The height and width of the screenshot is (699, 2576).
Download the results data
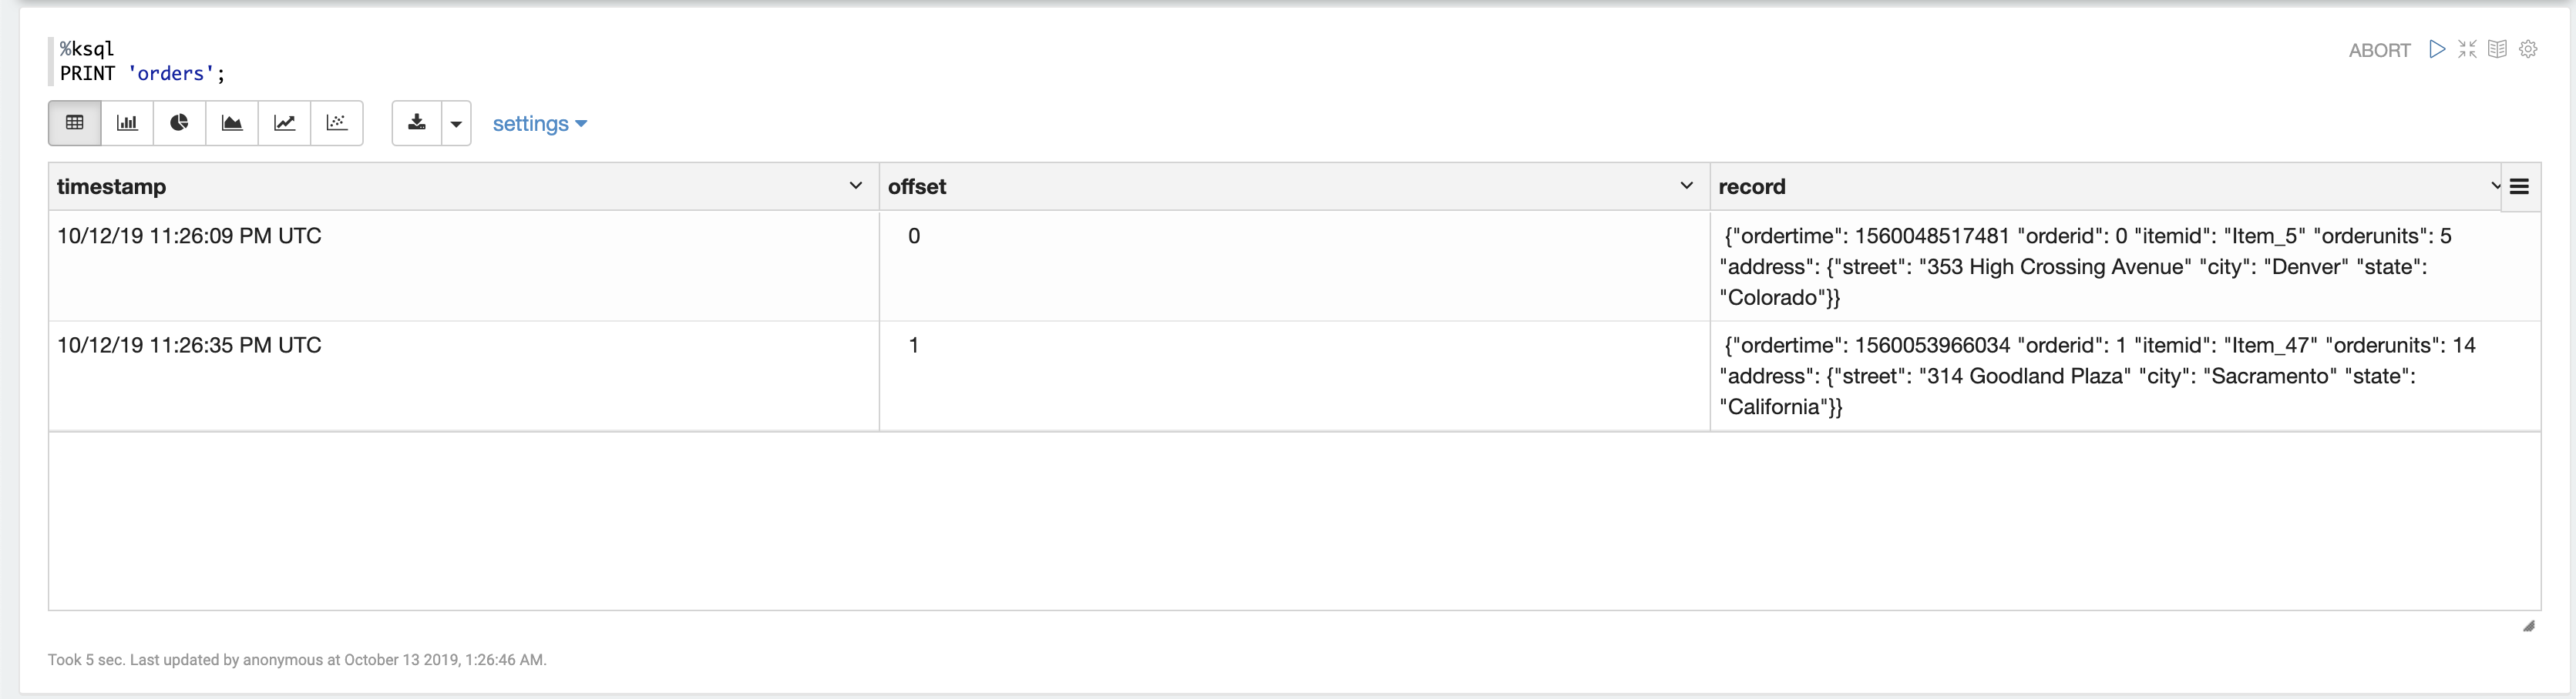[417, 123]
